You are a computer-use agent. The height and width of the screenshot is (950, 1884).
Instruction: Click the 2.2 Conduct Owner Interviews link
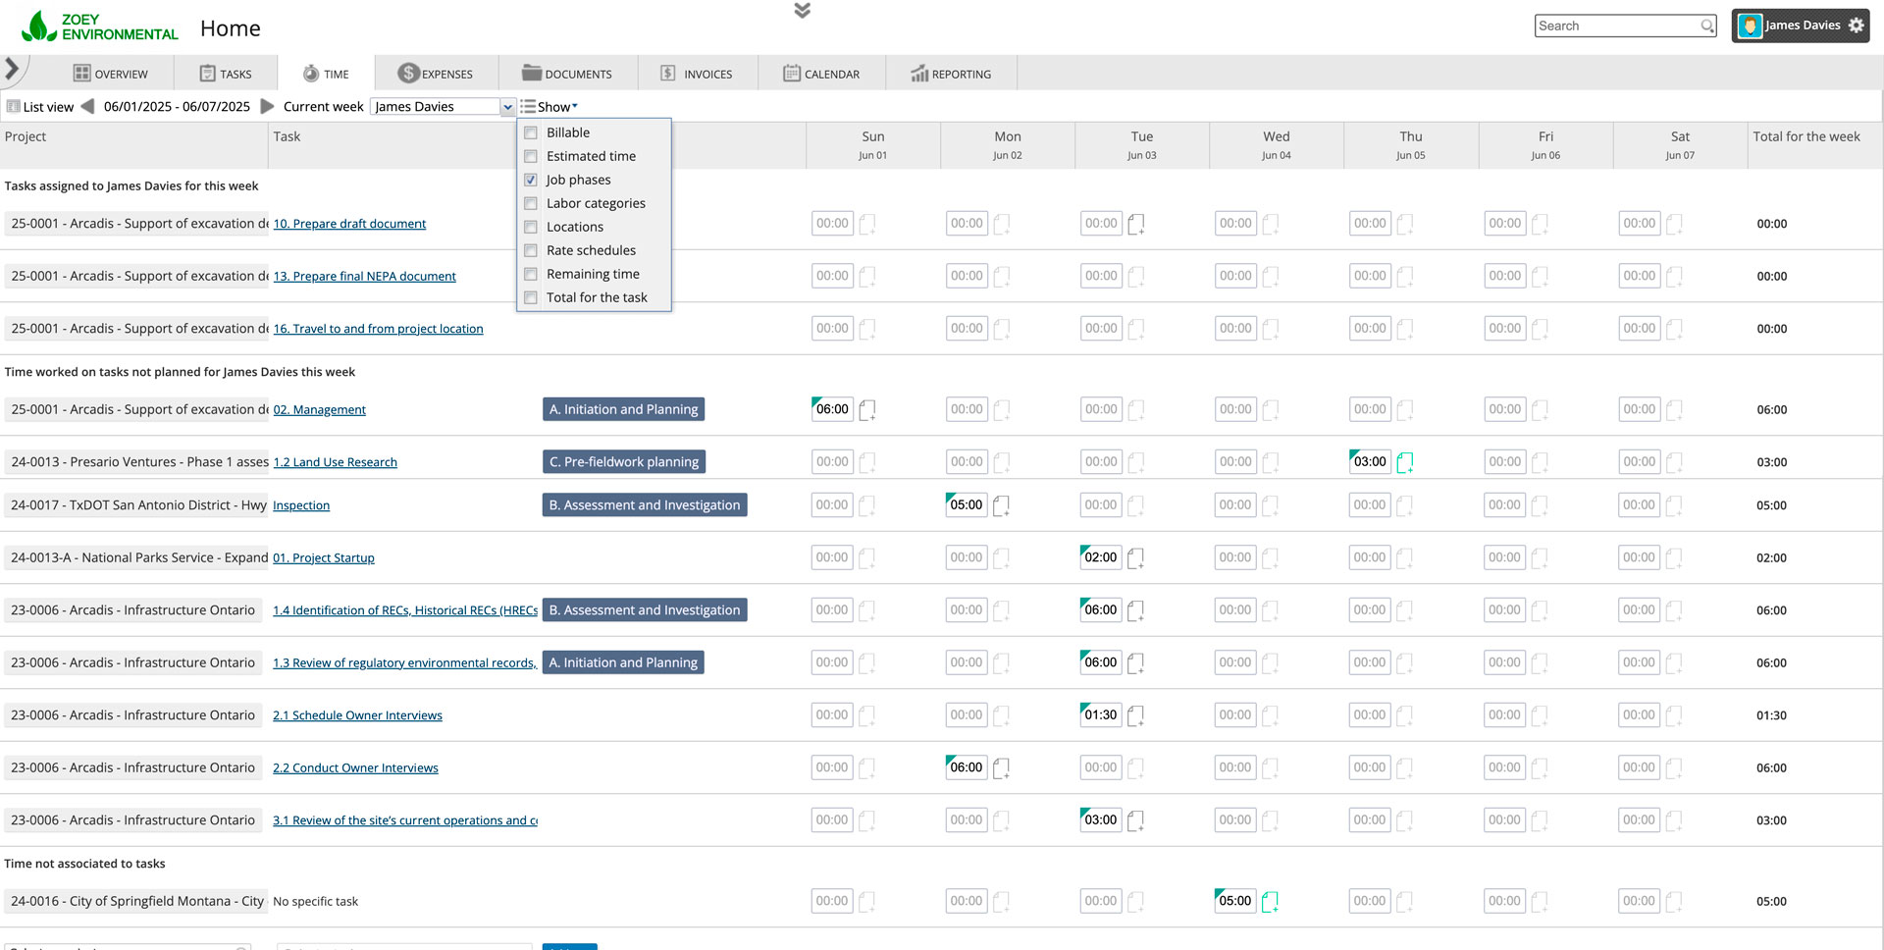click(355, 768)
